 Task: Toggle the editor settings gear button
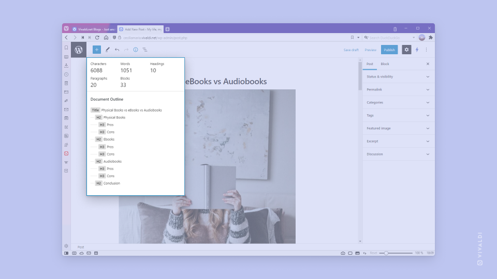tap(406, 50)
